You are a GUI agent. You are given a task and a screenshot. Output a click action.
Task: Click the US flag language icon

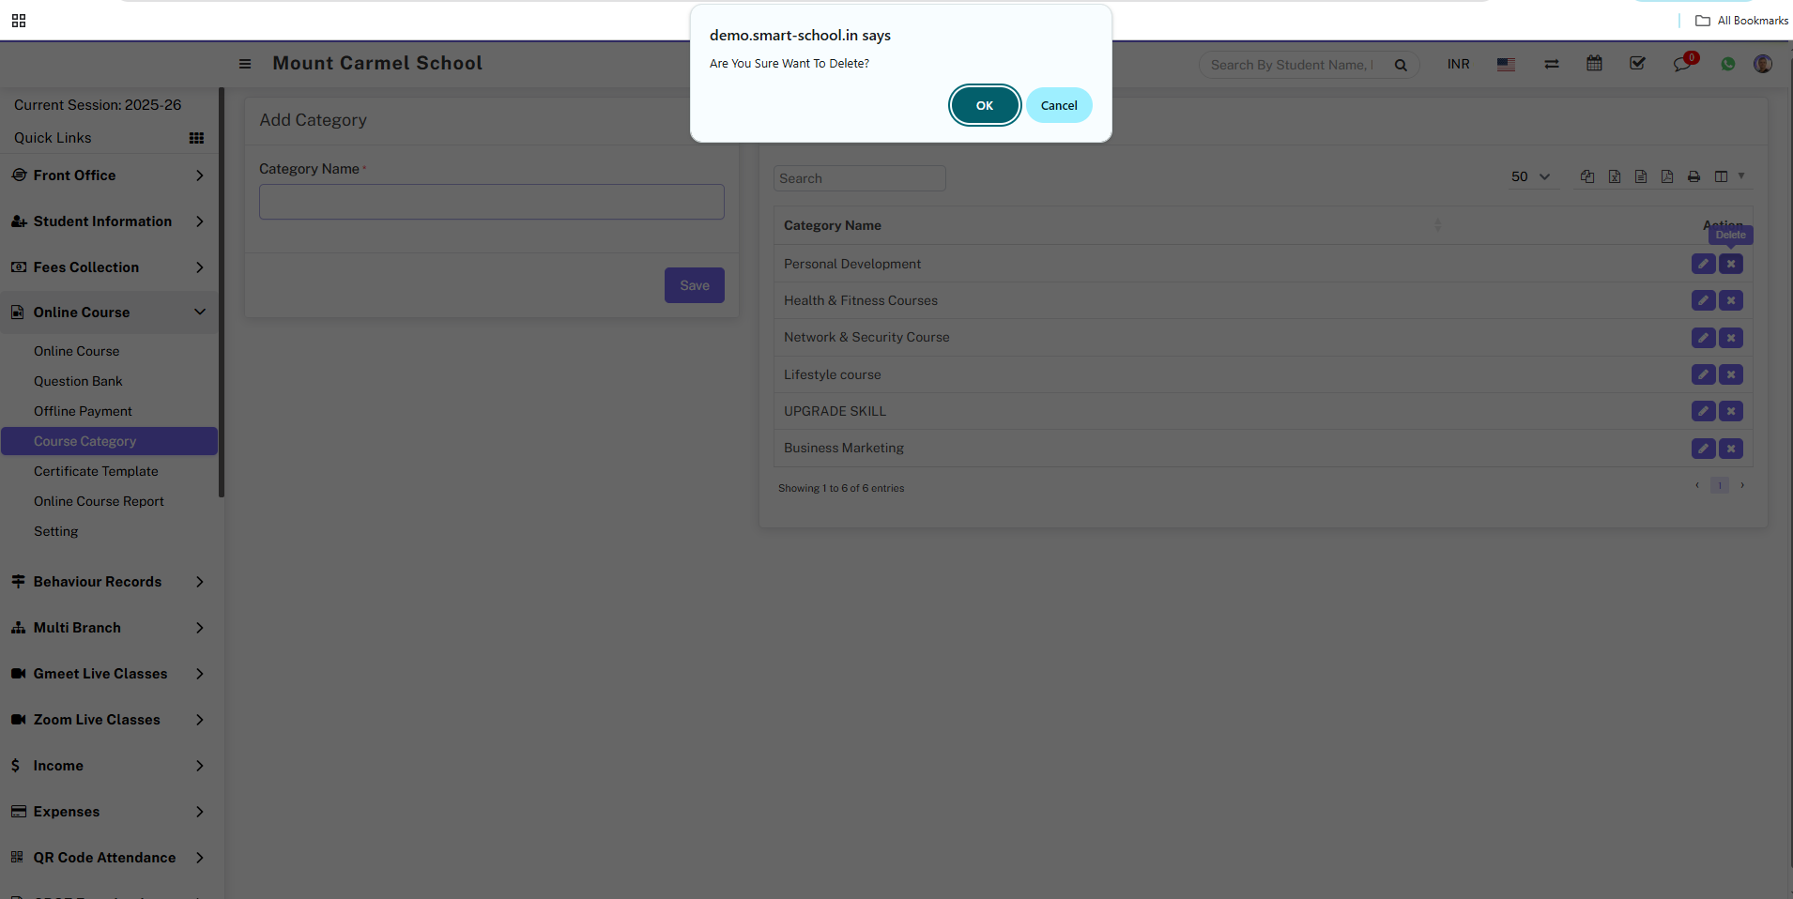(x=1506, y=65)
